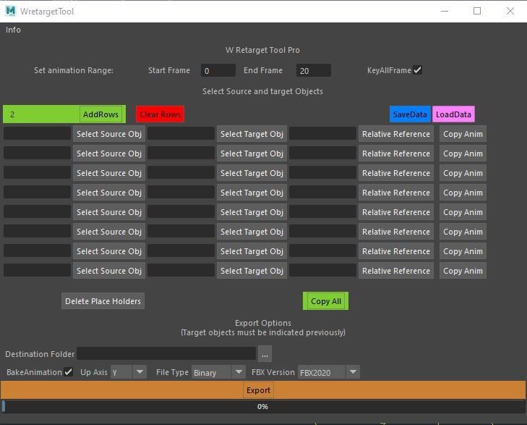Click Delete Place Holders button
The height and width of the screenshot is (425, 527).
pyautogui.click(x=103, y=301)
